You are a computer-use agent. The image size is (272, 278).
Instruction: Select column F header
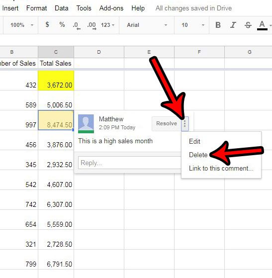(x=199, y=52)
